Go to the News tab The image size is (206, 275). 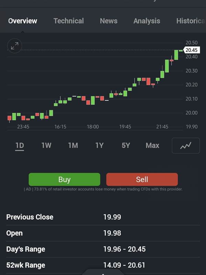click(108, 21)
